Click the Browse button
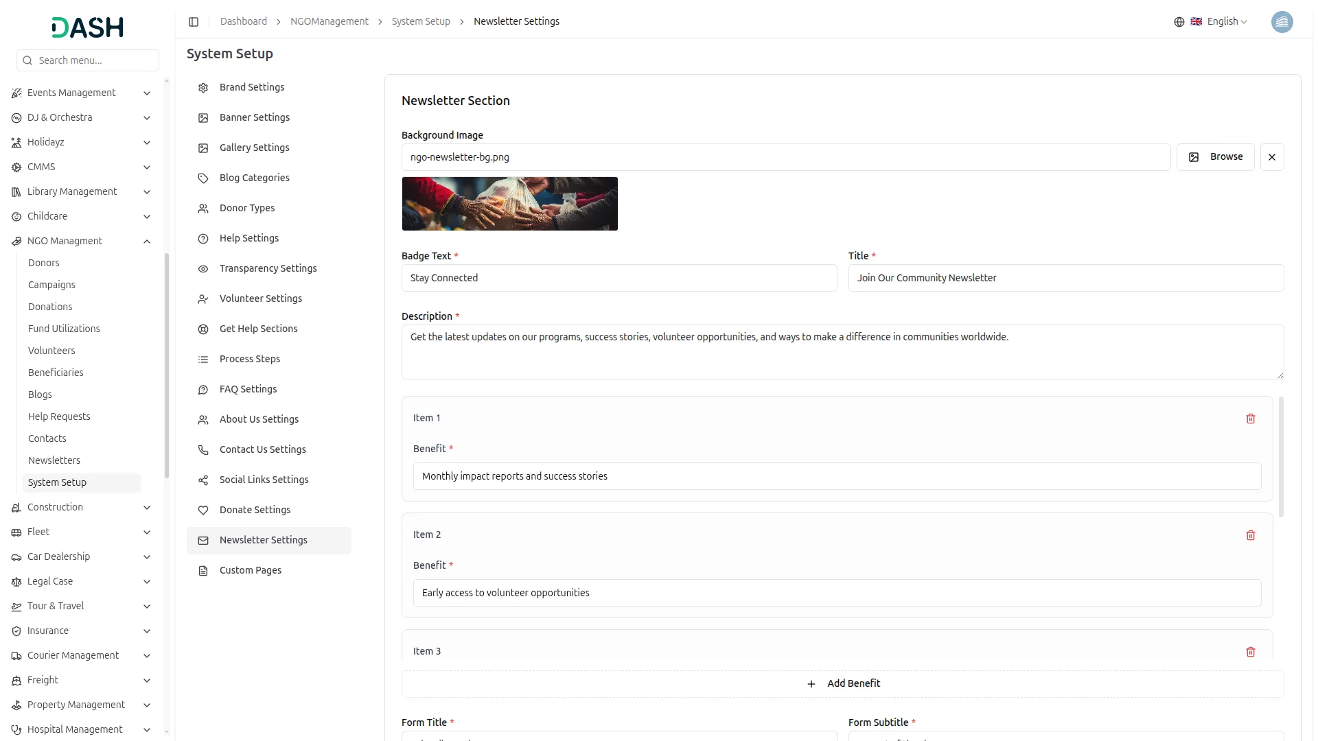The image size is (1318, 741). [x=1215, y=157]
